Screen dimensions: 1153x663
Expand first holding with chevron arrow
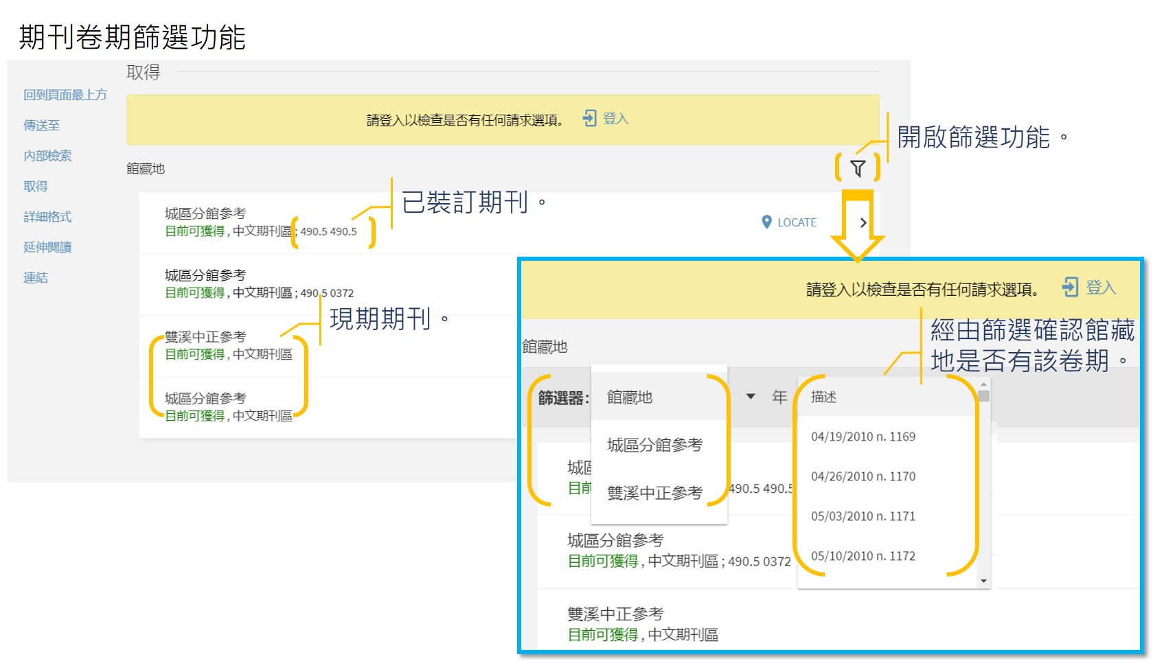[863, 222]
